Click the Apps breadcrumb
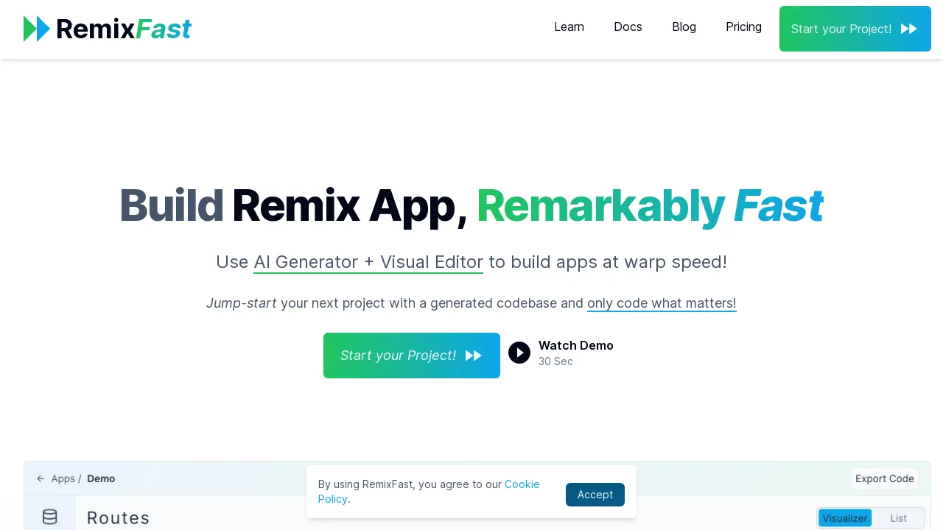Image resolution: width=943 pixels, height=530 pixels. tap(63, 478)
